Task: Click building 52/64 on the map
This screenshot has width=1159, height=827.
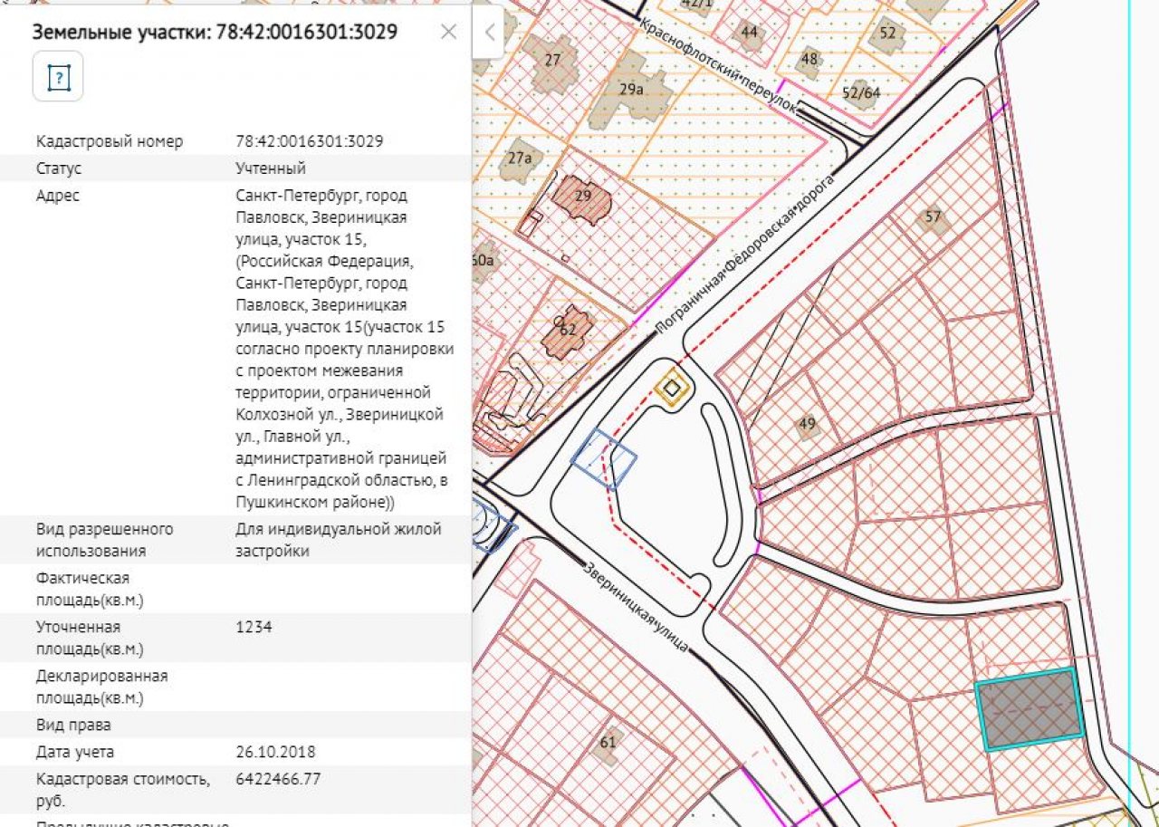Action: [861, 92]
